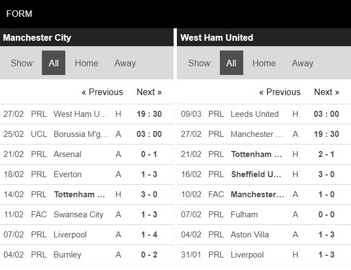Click Burnley 0 - 2 match score
The width and height of the screenshot is (351, 270).
[149, 255]
